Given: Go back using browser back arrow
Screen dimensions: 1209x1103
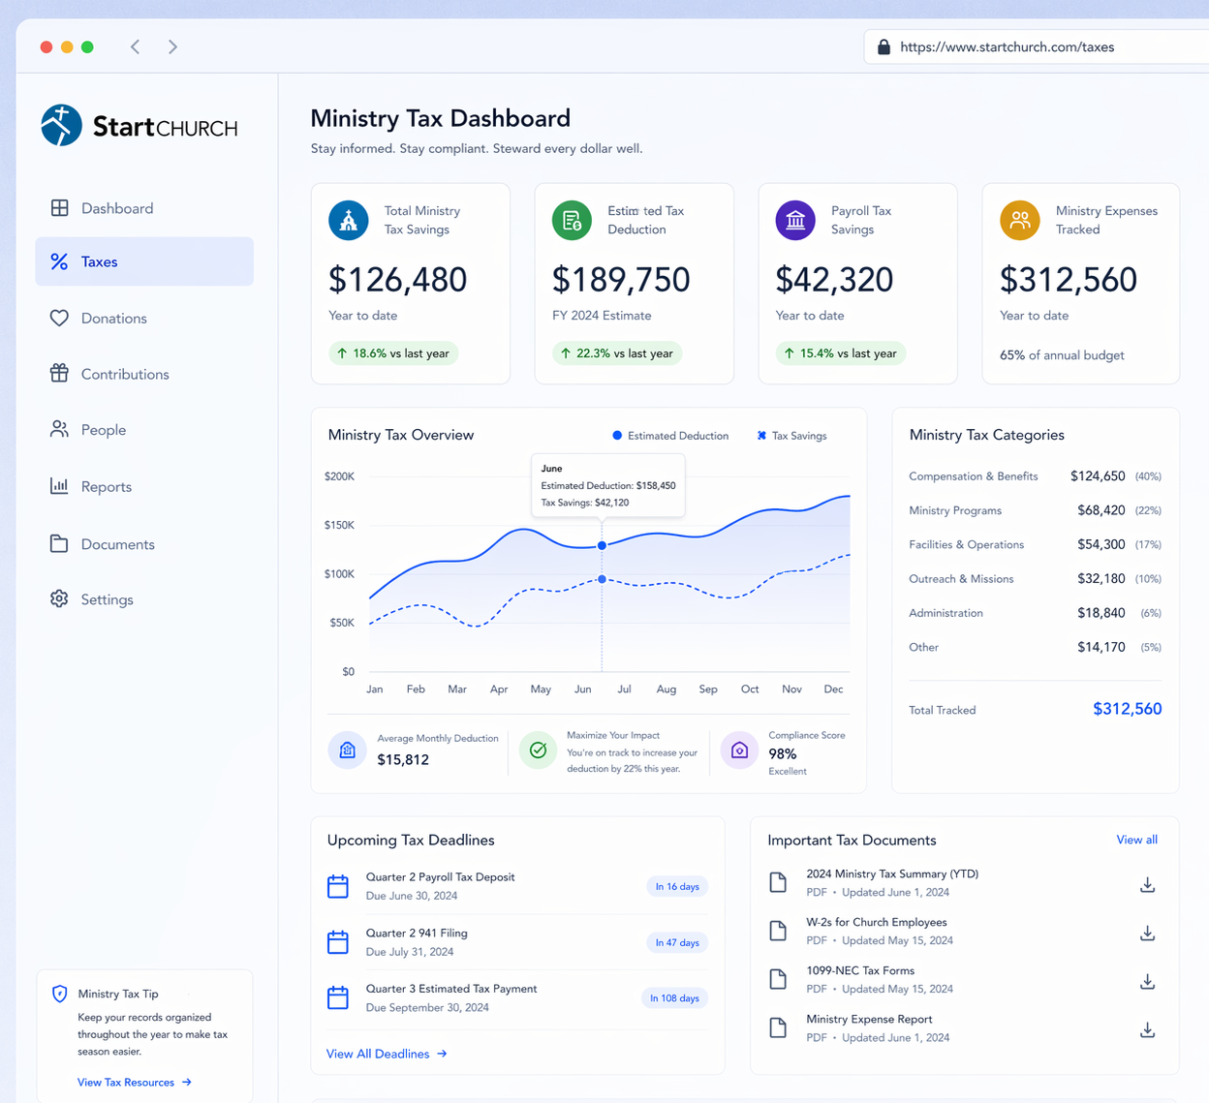Looking at the screenshot, I should pos(136,46).
